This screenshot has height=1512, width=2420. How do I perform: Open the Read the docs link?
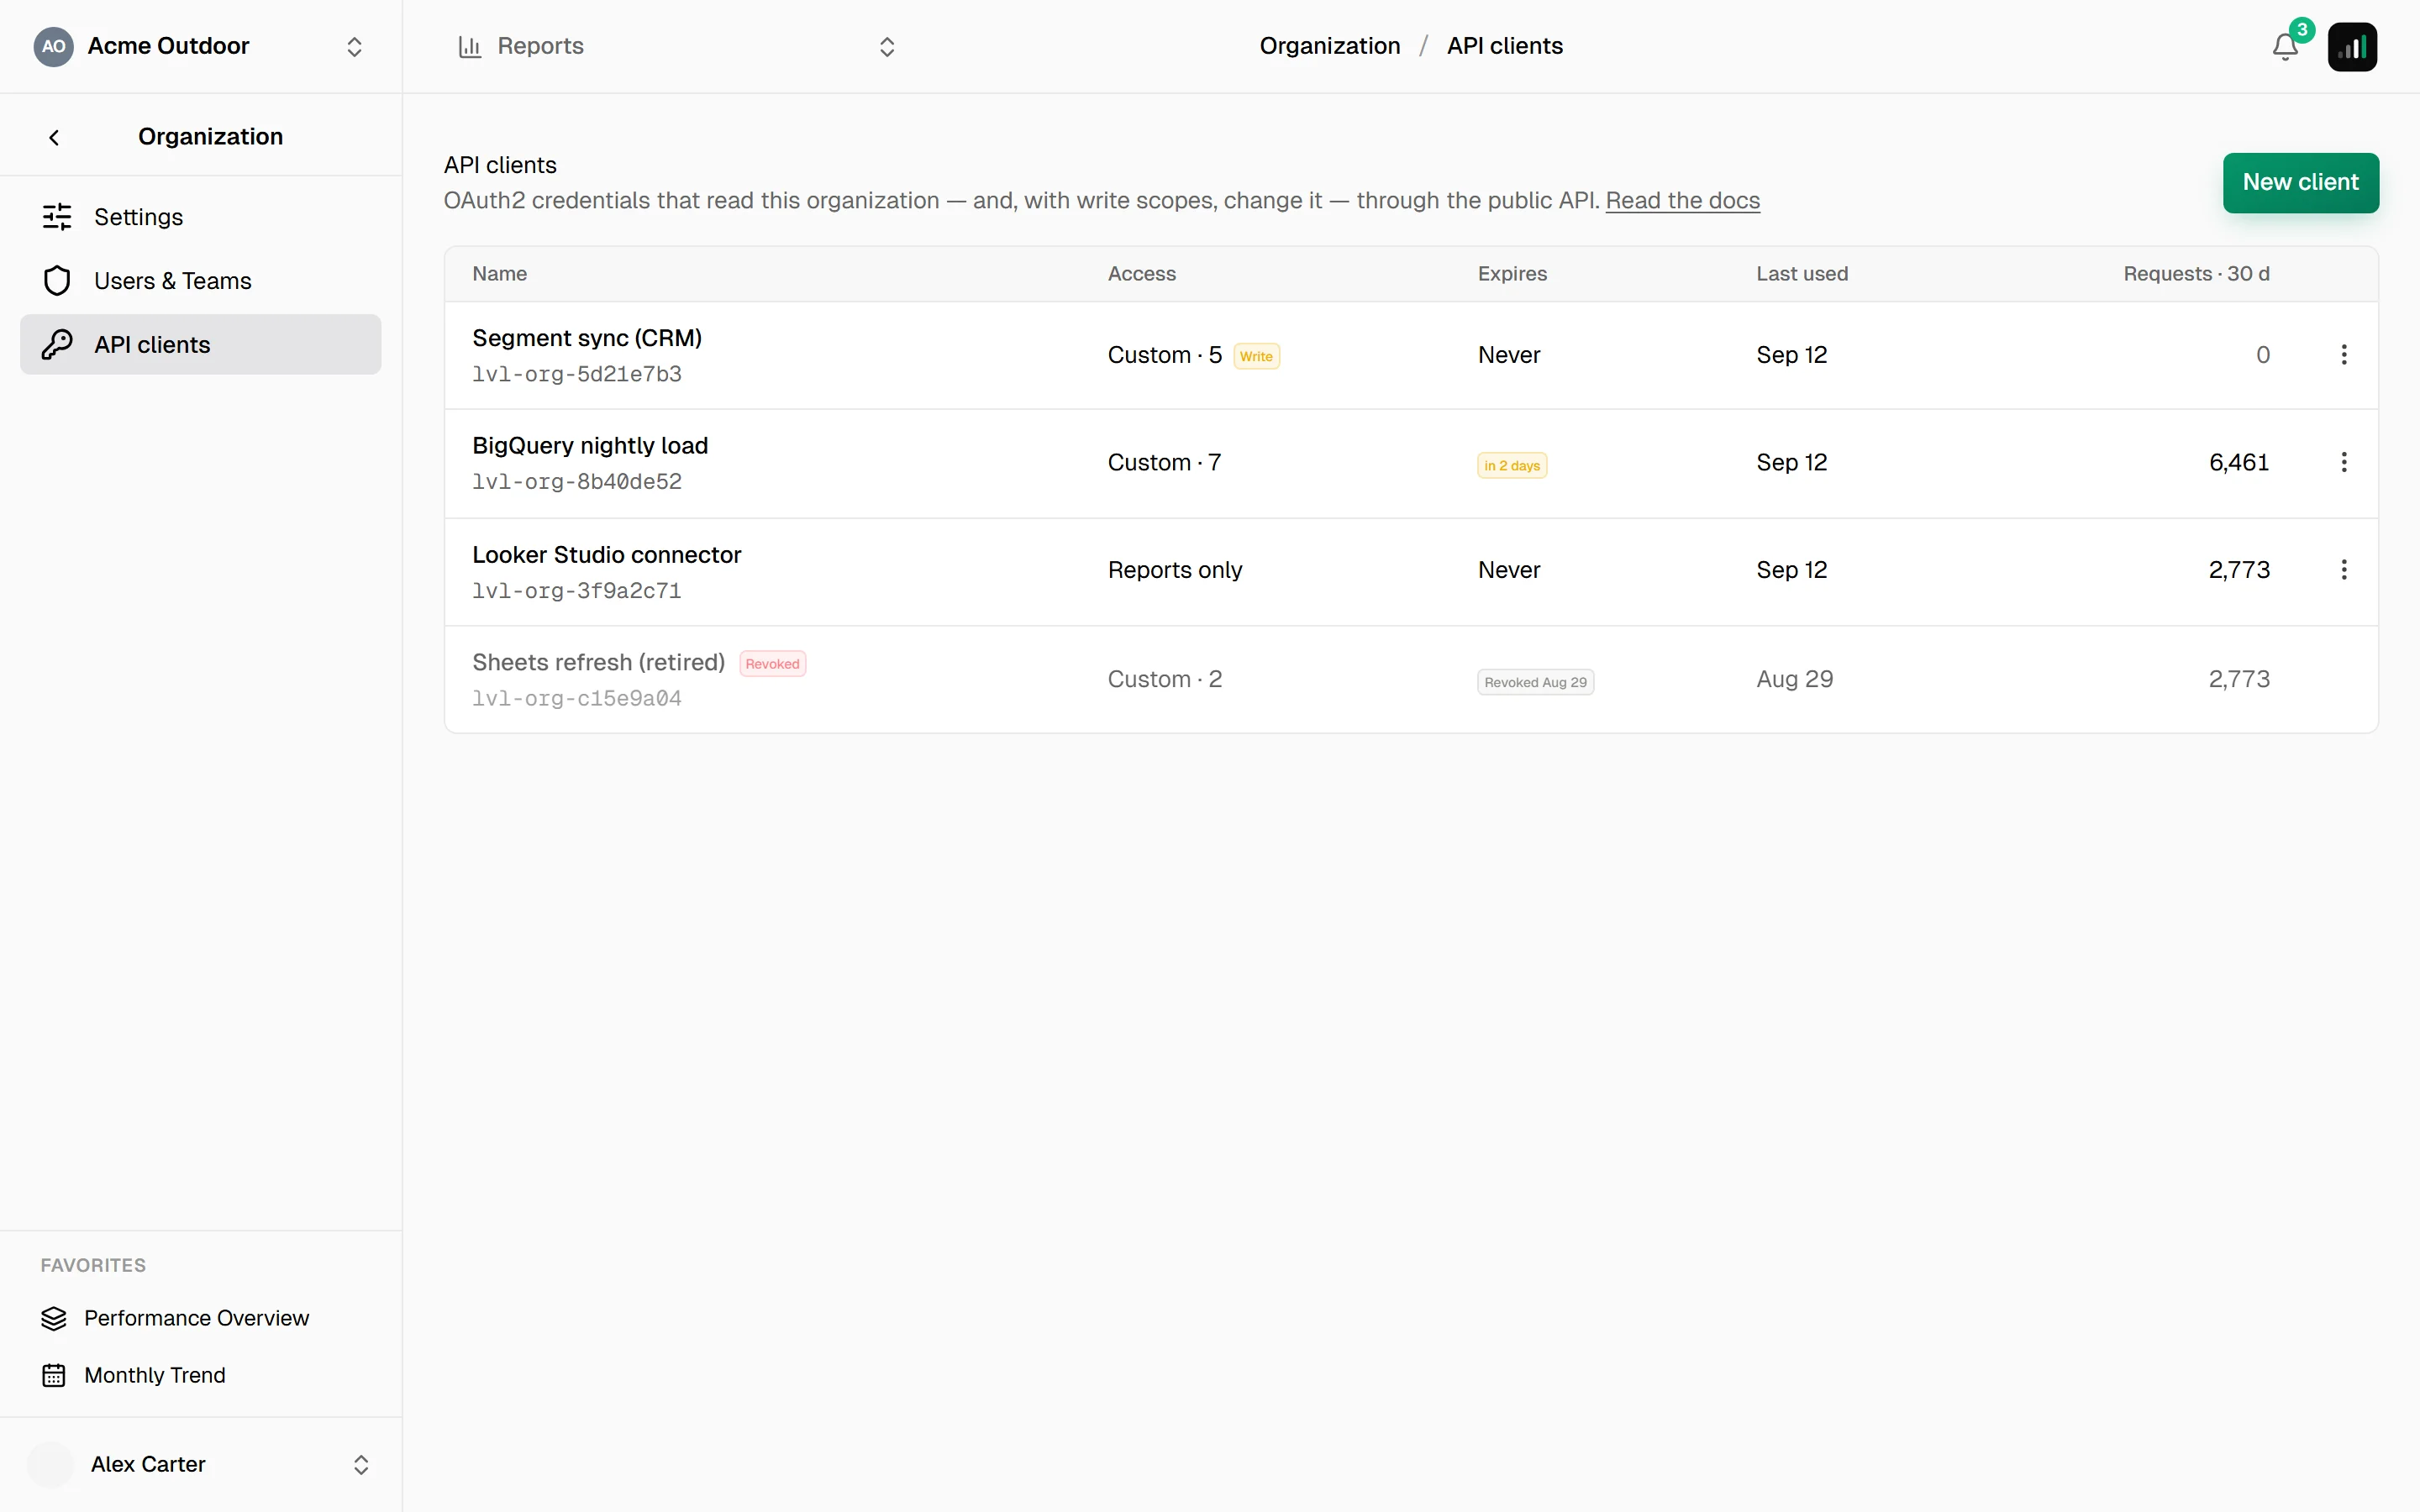pyautogui.click(x=1682, y=201)
